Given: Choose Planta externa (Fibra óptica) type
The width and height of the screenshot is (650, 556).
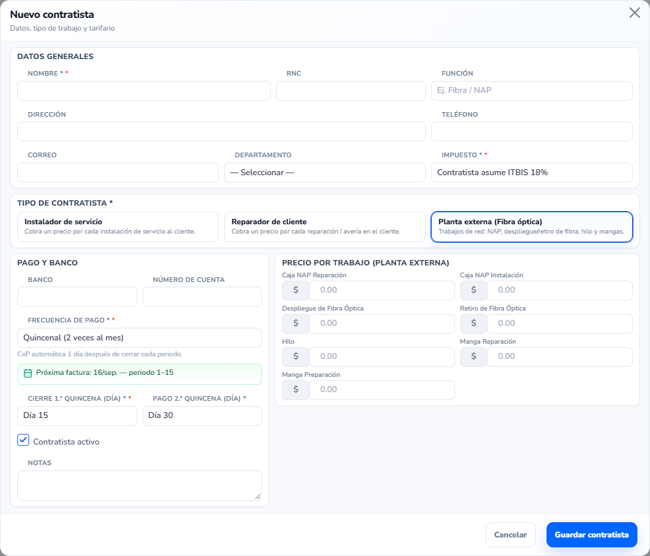Looking at the screenshot, I should click(532, 227).
